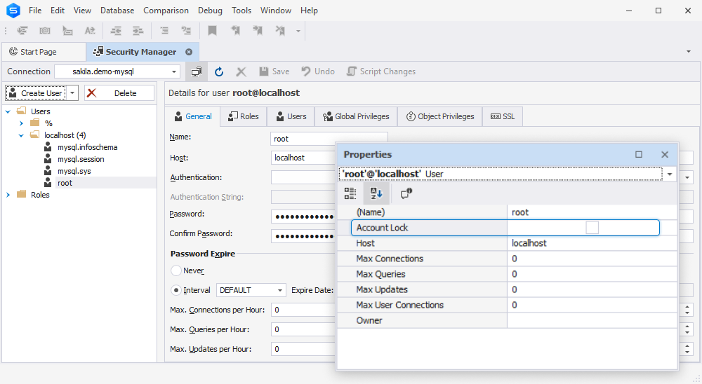Toggle bookmark using the flag icon

coord(212,31)
